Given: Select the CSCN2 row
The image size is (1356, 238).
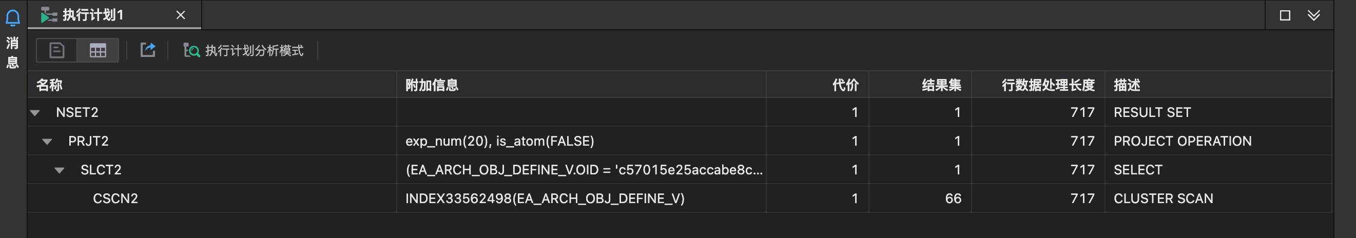Looking at the screenshot, I should [x=115, y=199].
